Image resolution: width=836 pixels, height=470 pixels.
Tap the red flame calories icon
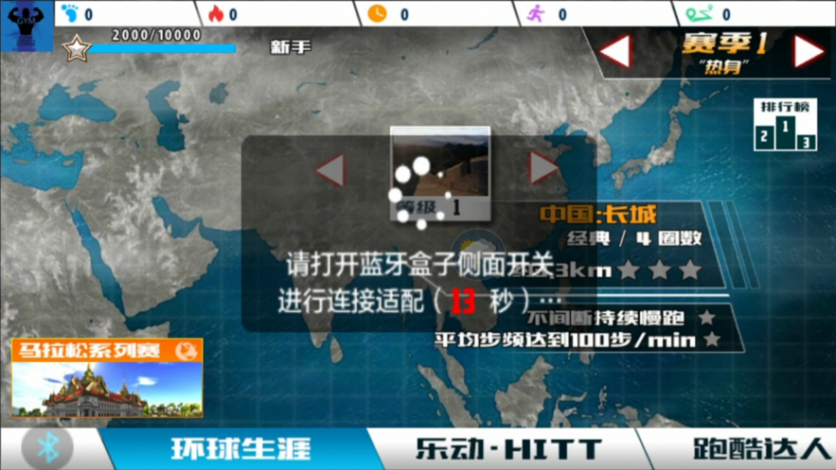(214, 13)
